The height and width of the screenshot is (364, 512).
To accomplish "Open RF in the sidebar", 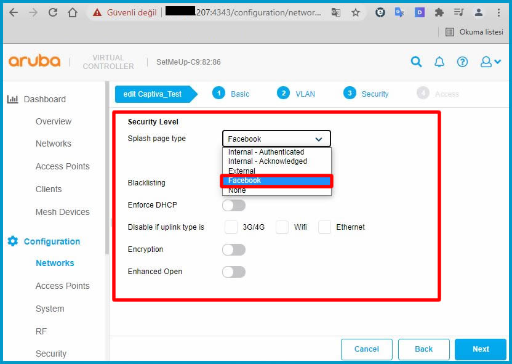I will 41,331.
